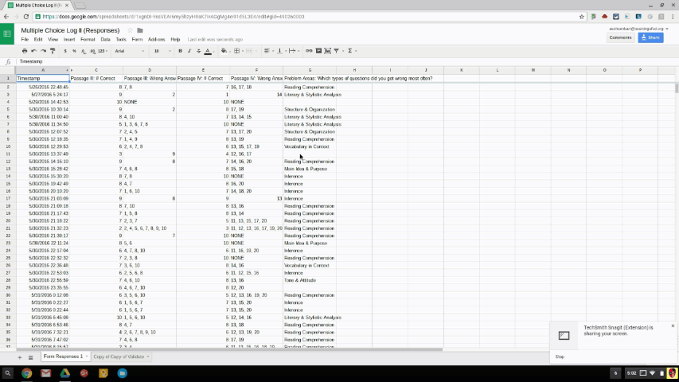The width and height of the screenshot is (679, 382).
Task: Click the Insert link icon
Action: point(309,51)
